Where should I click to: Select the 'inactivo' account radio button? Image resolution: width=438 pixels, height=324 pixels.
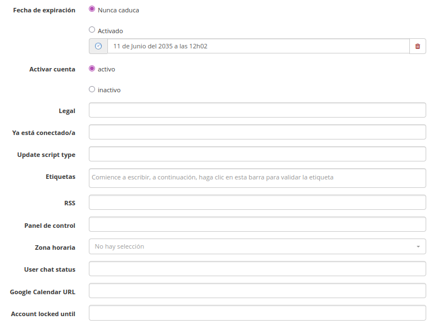92,89
